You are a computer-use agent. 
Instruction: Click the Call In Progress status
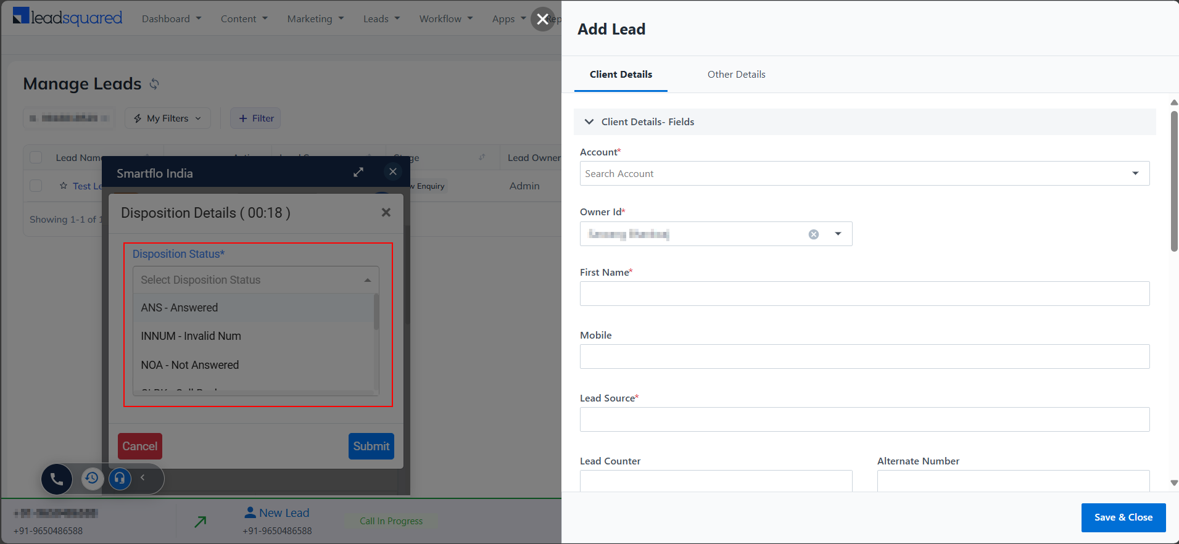pyautogui.click(x=391, y=521)
